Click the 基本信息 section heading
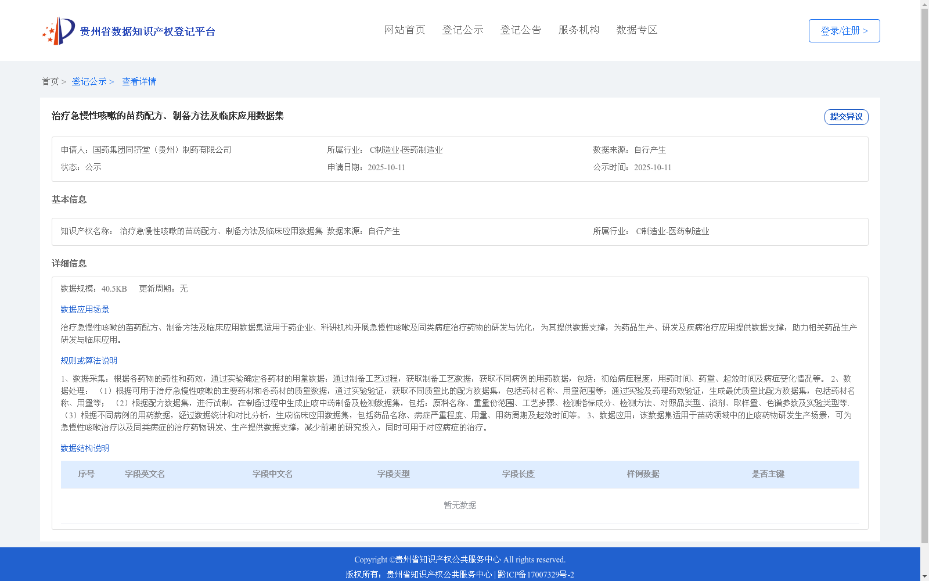 tap(69, 200)
